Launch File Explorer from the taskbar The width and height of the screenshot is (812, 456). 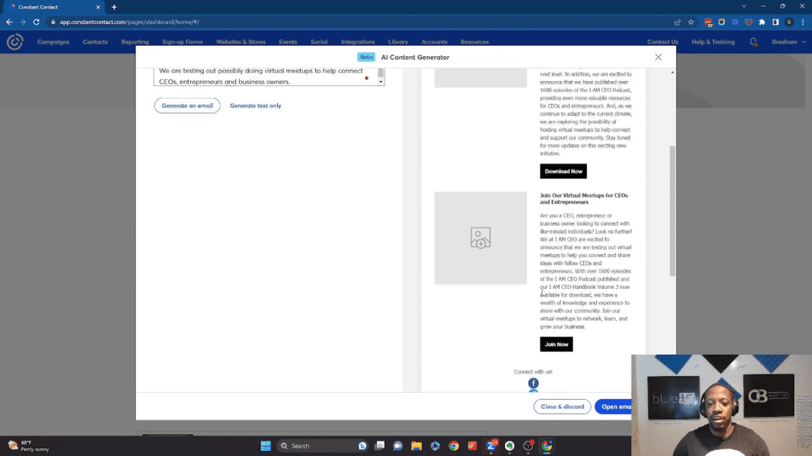(416, 446)
